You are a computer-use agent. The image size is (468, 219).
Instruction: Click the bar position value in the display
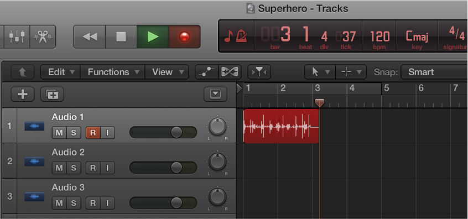click(275, 35)
